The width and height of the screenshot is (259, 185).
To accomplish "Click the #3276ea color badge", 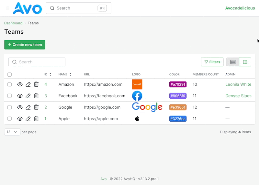I will point(178,119).
